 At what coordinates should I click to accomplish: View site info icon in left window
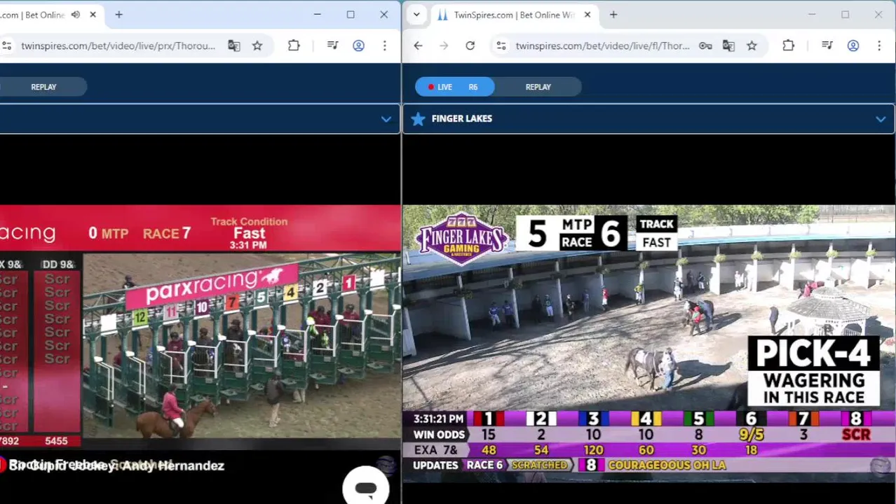(x=6, y=45)
